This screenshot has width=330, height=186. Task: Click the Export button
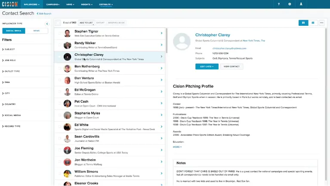(100, 23)
